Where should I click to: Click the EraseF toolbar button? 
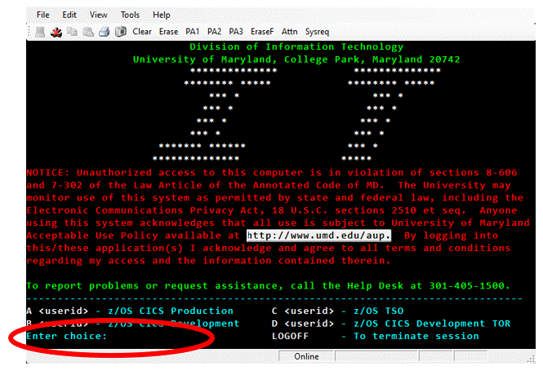tap(262, 32)
